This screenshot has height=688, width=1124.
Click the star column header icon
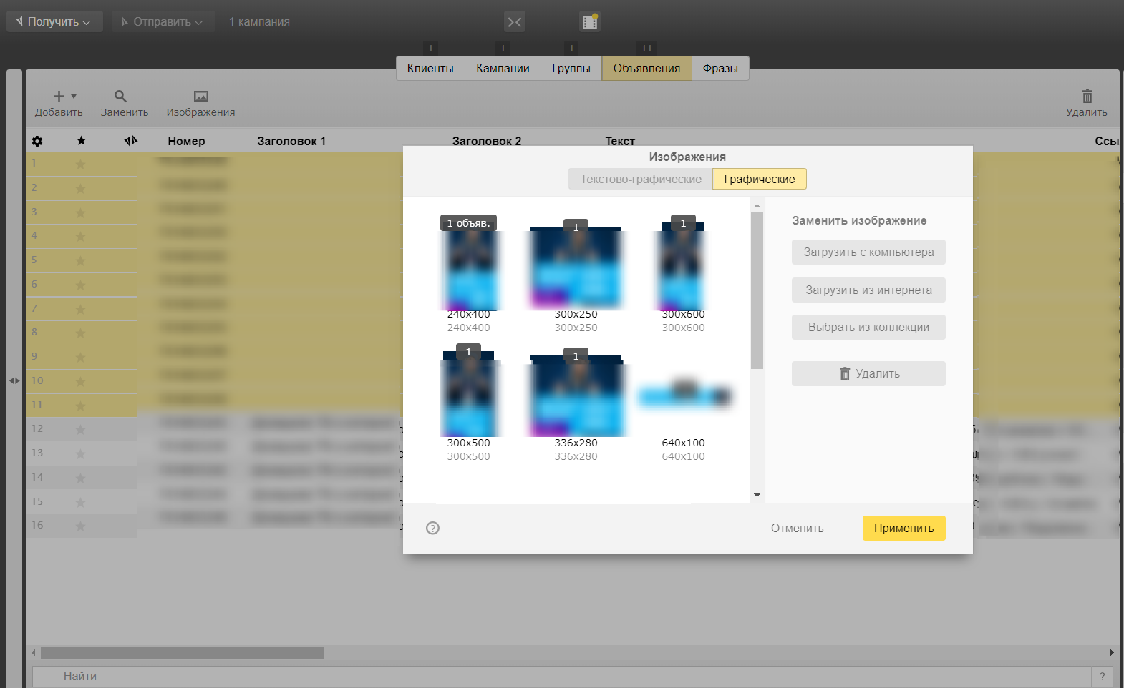pyautogui.click(x=82, y=141)
